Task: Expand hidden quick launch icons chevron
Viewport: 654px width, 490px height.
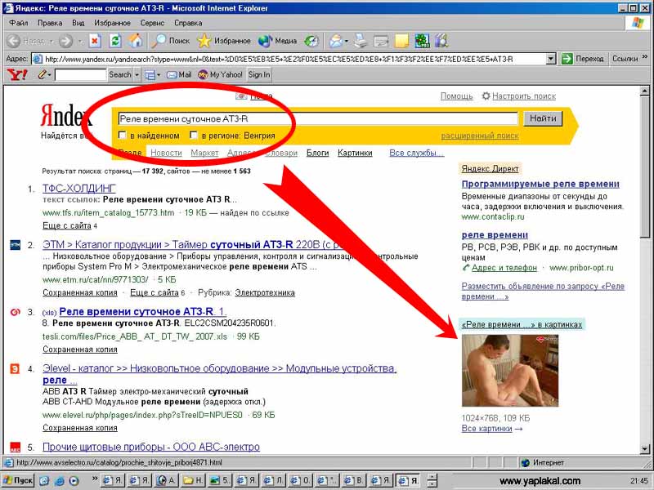Action: tap(95, 479)
